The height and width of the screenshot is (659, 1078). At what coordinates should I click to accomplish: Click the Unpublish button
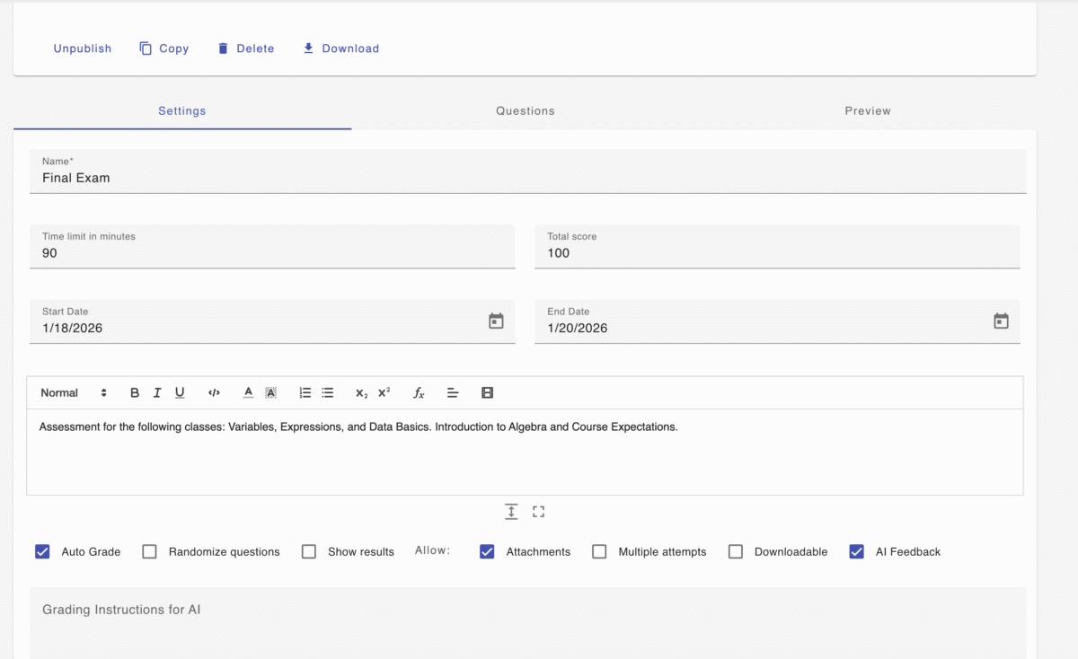(x=83, y=48)
